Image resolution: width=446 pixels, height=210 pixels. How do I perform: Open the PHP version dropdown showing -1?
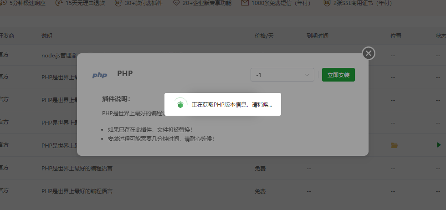[x=282, y=75]
